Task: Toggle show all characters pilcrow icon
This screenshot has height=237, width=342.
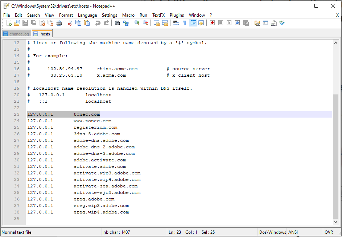Action: coord(184,23)
